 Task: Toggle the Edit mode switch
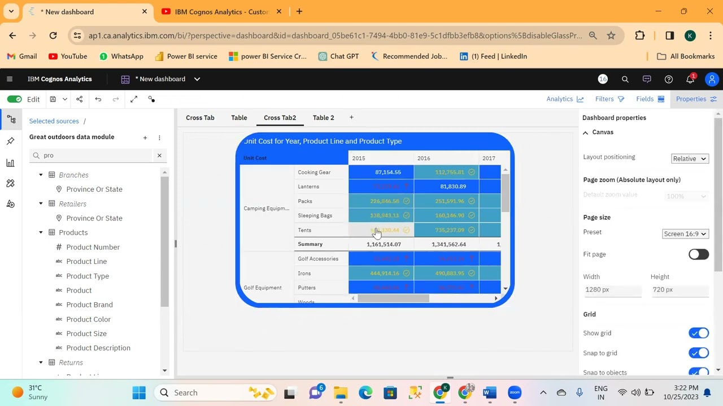(x=14, y=99)
